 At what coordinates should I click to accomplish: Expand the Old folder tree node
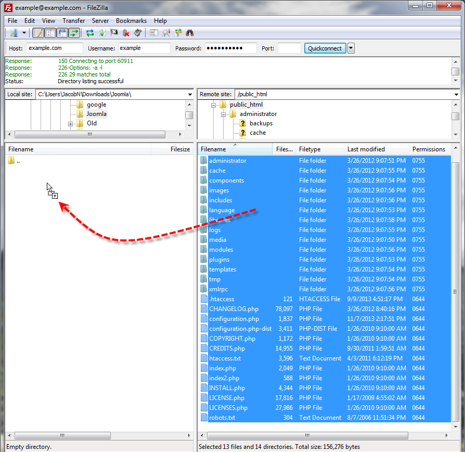pyautogui.click(x=70, y=124)
